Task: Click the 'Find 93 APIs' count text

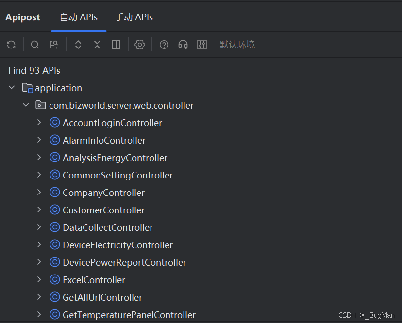Action: click(34, 71)
